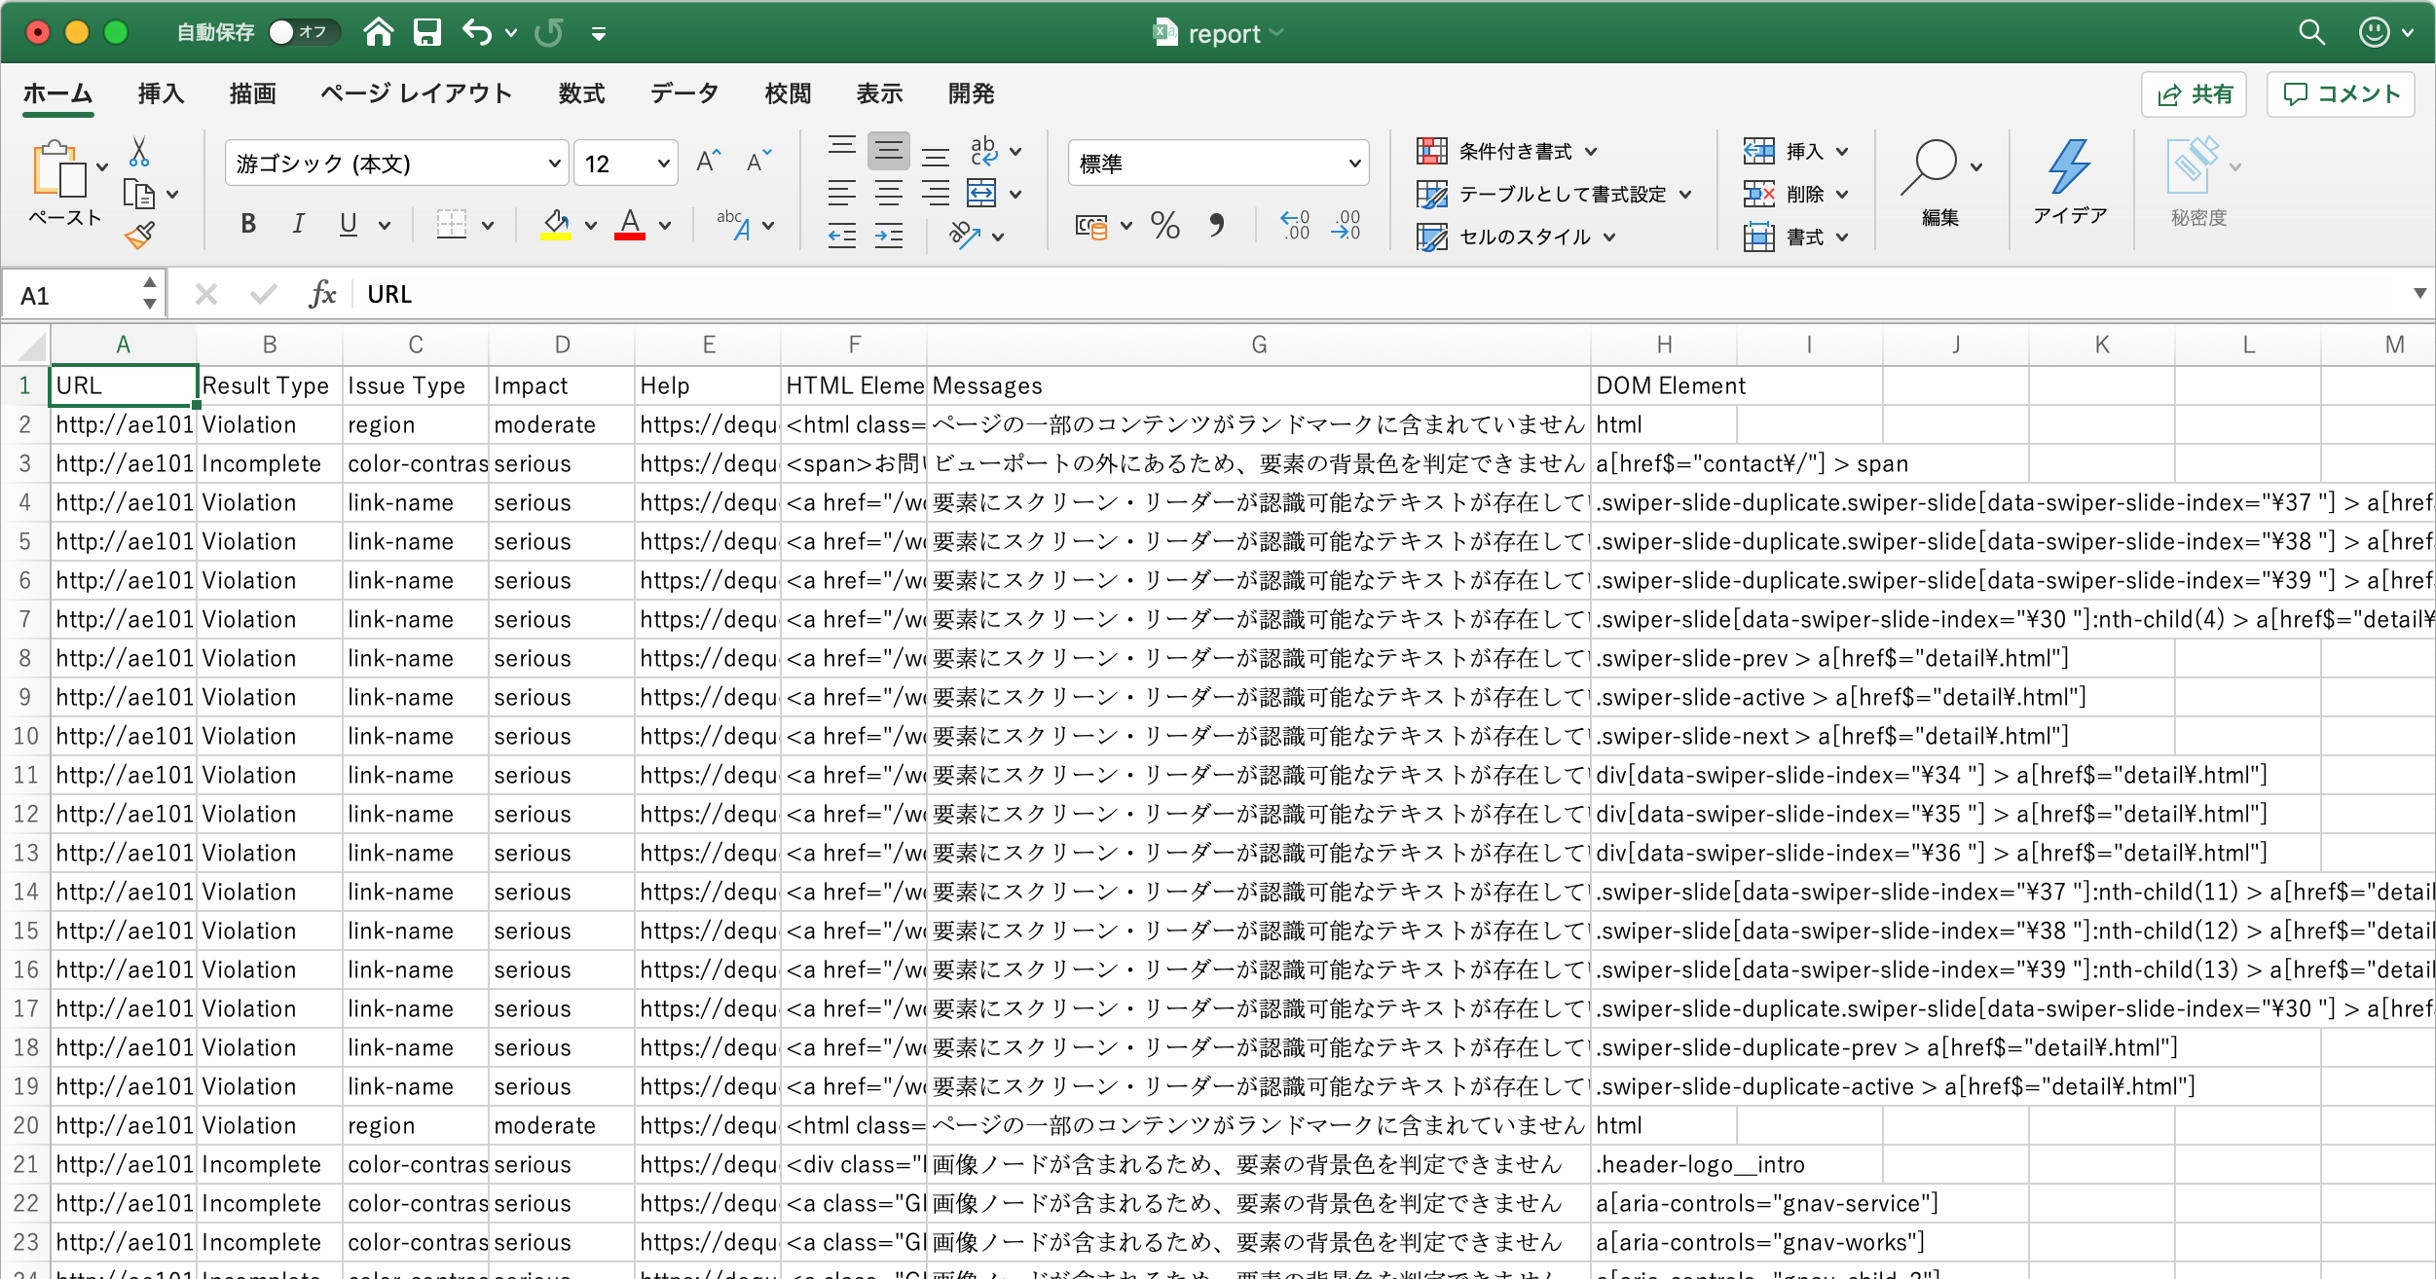The width and height of the screenshot is (2436, 1279).
Task: Toggle Bold formatting button
Action: click(x=248, y=224)
